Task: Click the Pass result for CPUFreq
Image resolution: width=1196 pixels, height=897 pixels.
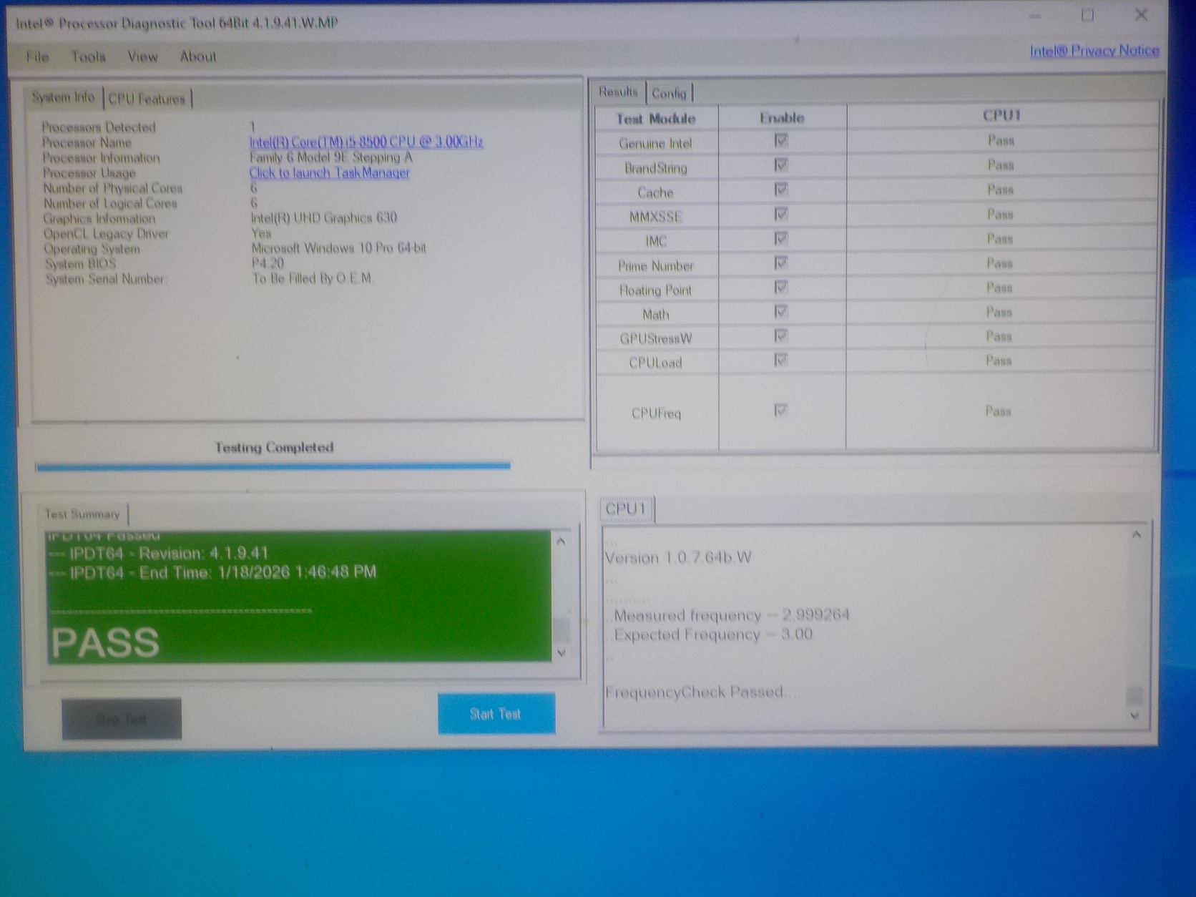Action: pyautogui.click(x=998, y=411)
